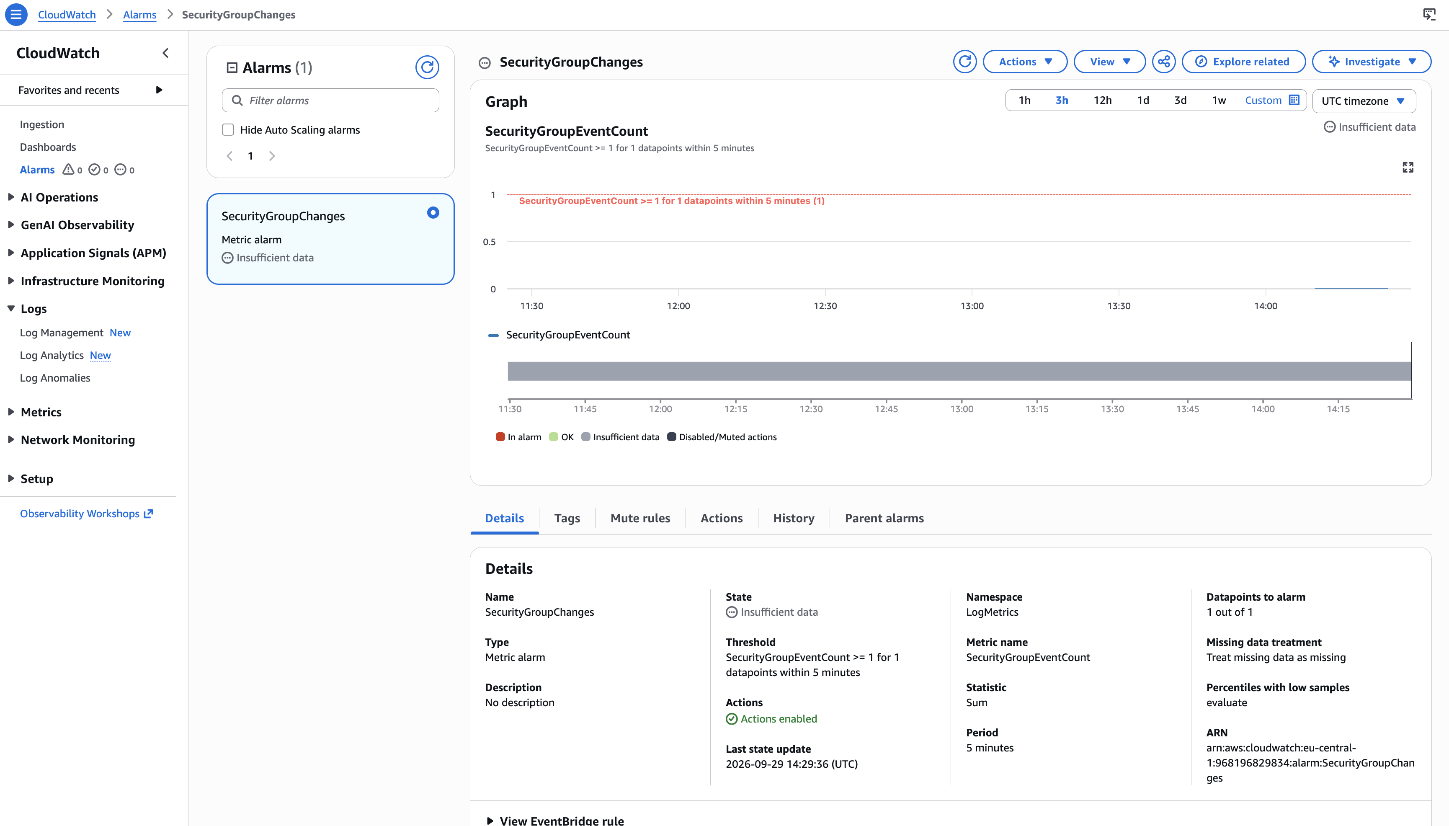Click the OK count indicator in sidebar
Screen dimensions: 1449x826
pyautogui.click(x=98, y=170)
